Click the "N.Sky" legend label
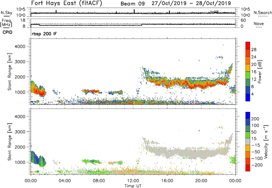Screen dimensions: 272x188 coord(6,13)
